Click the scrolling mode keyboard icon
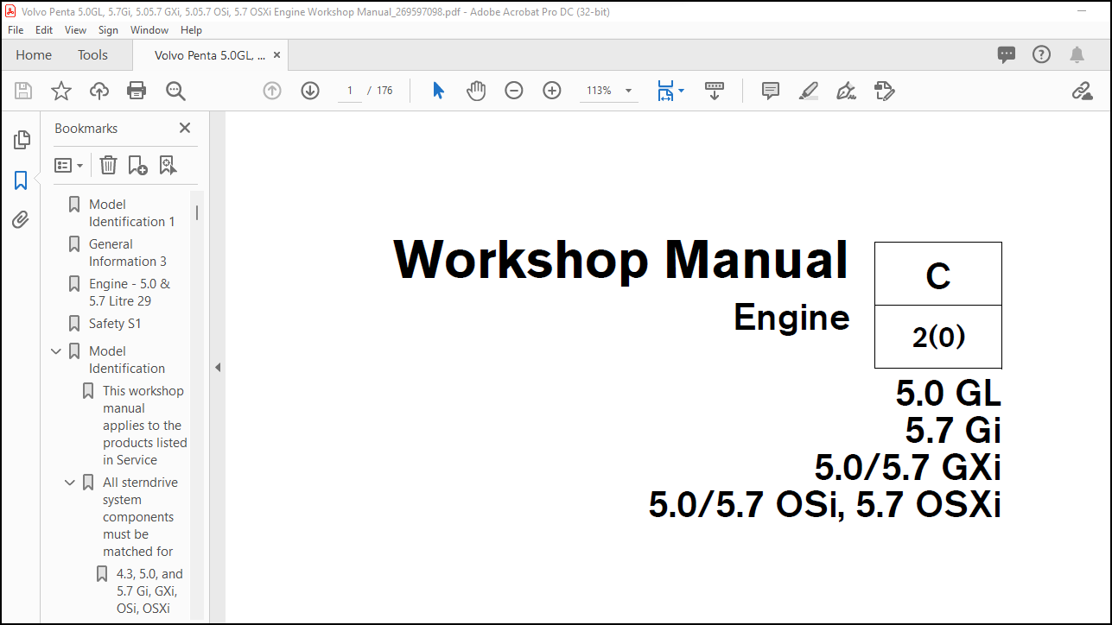 click(x=715, y=91)
